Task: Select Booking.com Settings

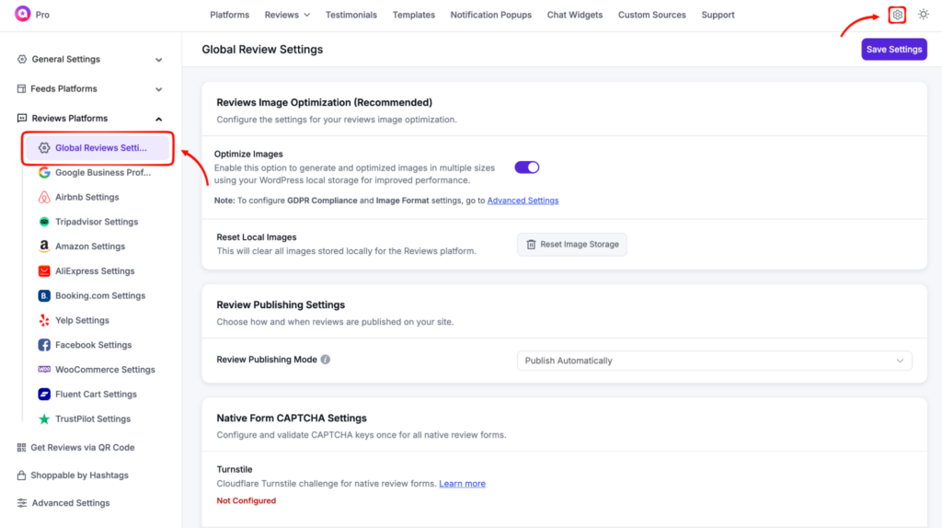Action: 99,295
